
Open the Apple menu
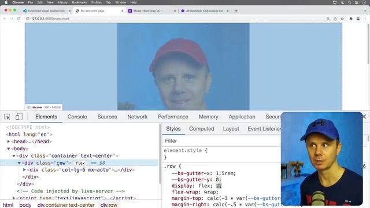click(x=6, y=2)
